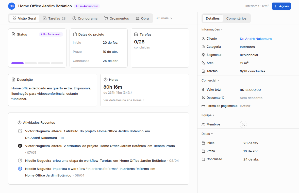Viewport: 299px width, 193px height.
Task: Click the clock icon on Horas card
Action: (105, 79)
